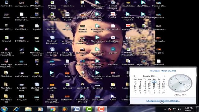Show hidden tray icons arrow
Image resolution: width=199 pixels, height=112 pixels.
(165, 109)
